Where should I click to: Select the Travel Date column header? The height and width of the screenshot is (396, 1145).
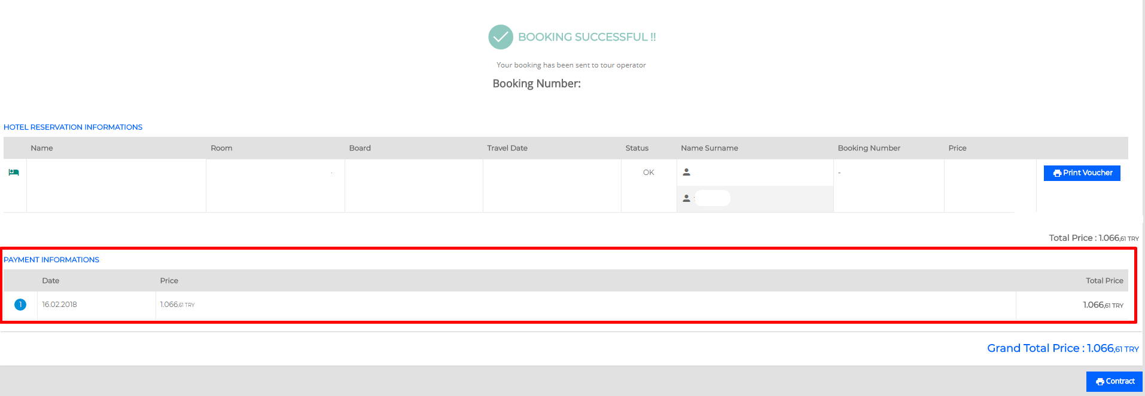[x=507, y=148]
